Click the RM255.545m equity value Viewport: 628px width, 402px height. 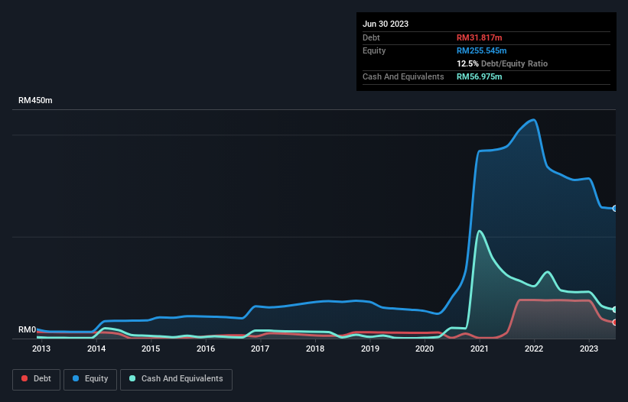point(481,50)
